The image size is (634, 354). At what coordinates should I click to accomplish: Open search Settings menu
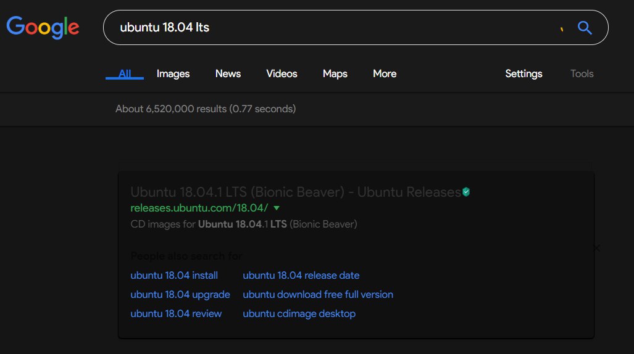pos(523,73)
